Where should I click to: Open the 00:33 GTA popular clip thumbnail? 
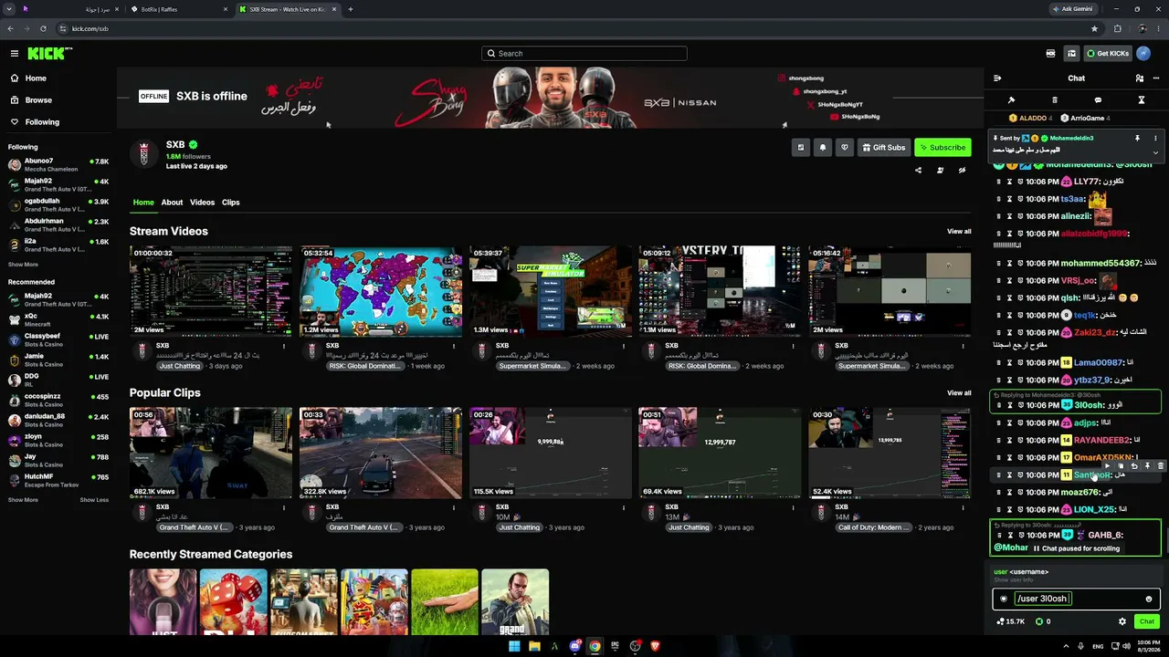tap(381, 453)
